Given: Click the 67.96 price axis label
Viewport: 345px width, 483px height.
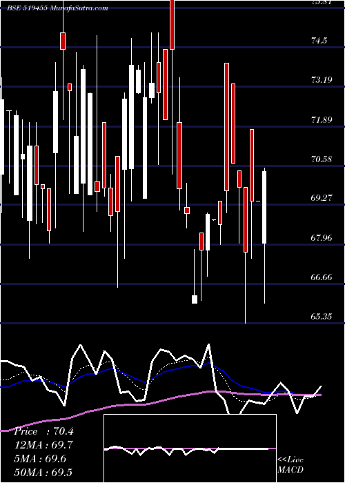Looking at the screenshot, I should pos(322,237).
